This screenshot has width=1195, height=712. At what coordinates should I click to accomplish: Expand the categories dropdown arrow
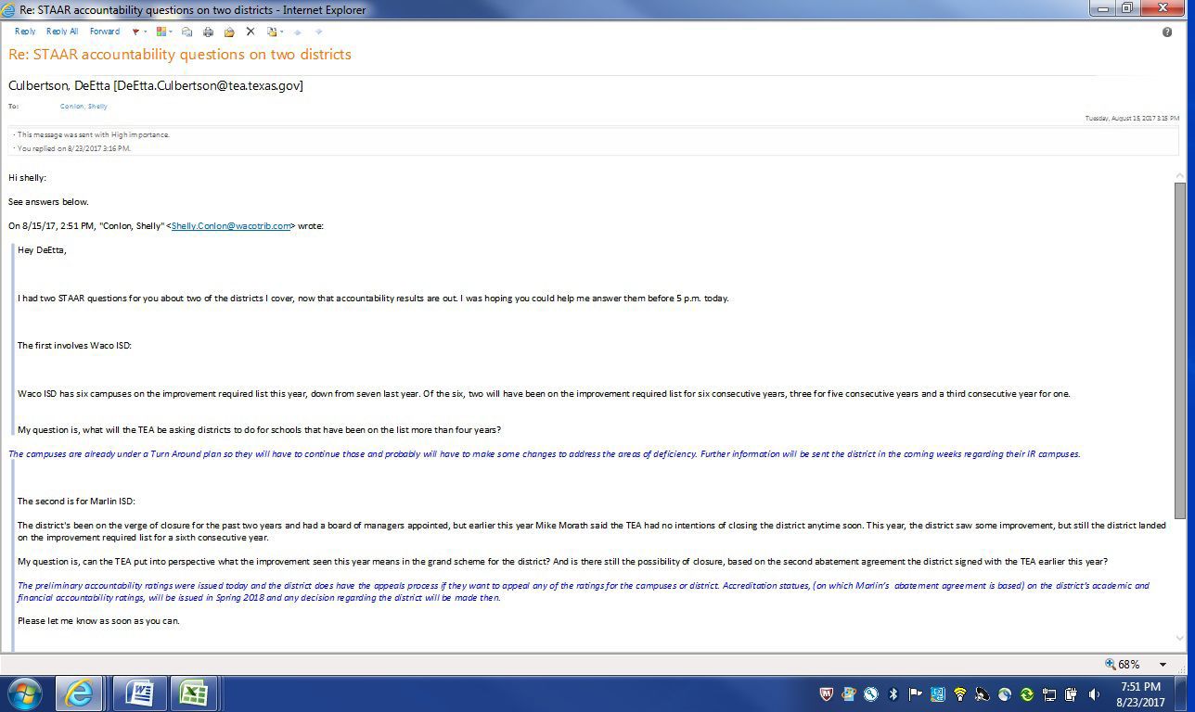171,32
